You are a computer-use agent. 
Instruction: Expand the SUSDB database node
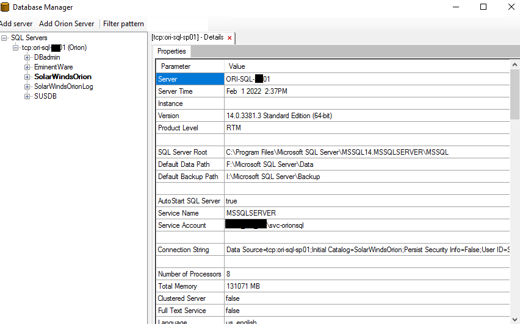coord(27,97)
